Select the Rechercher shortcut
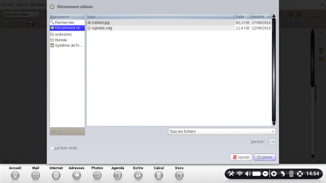 click(67, 23)
